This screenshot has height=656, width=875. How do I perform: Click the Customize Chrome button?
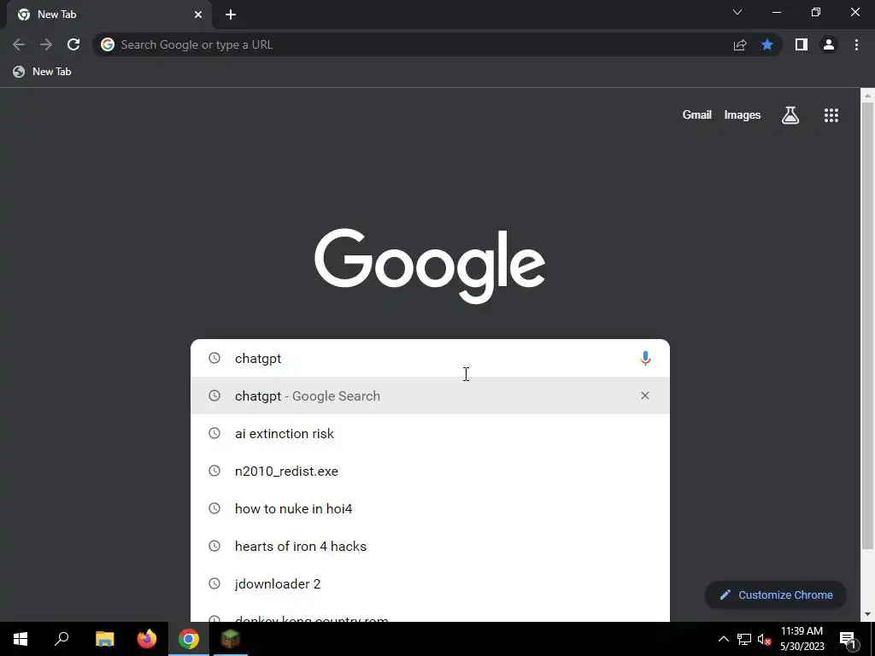pyautogui.click(x=776, y=594)
